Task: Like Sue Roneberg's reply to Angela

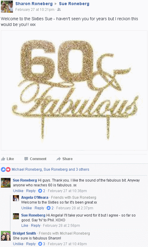Action: (x=25, y=226)
